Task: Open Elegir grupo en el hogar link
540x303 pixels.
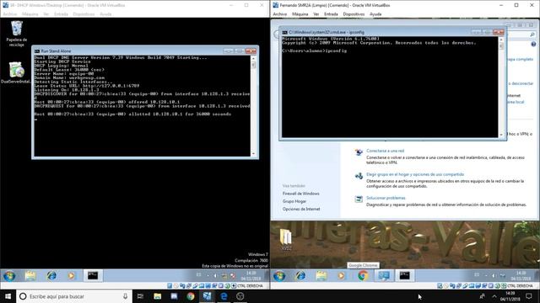Action: (415, 174)
